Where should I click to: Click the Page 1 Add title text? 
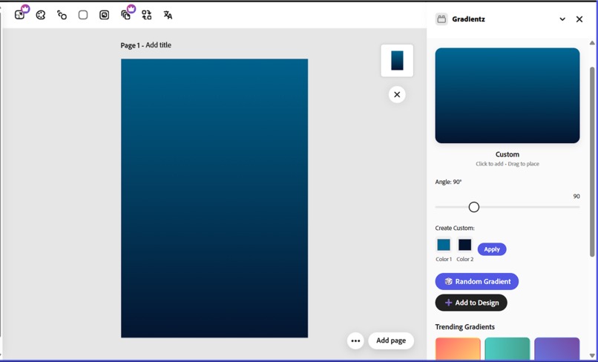point(145,45)
